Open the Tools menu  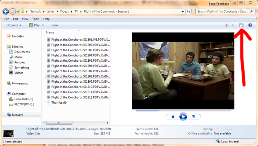36,19
